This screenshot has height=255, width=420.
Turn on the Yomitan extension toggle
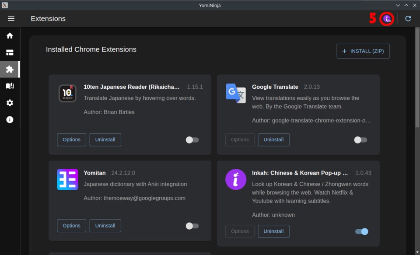point(192,226)
